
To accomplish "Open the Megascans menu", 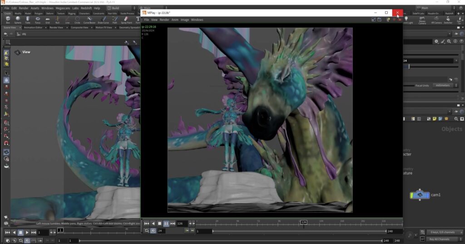I will tap(63, 8).
